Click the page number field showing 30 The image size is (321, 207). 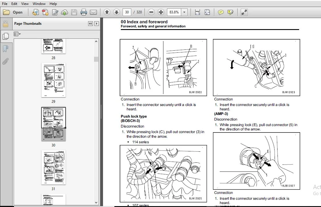tap(127, 12)
